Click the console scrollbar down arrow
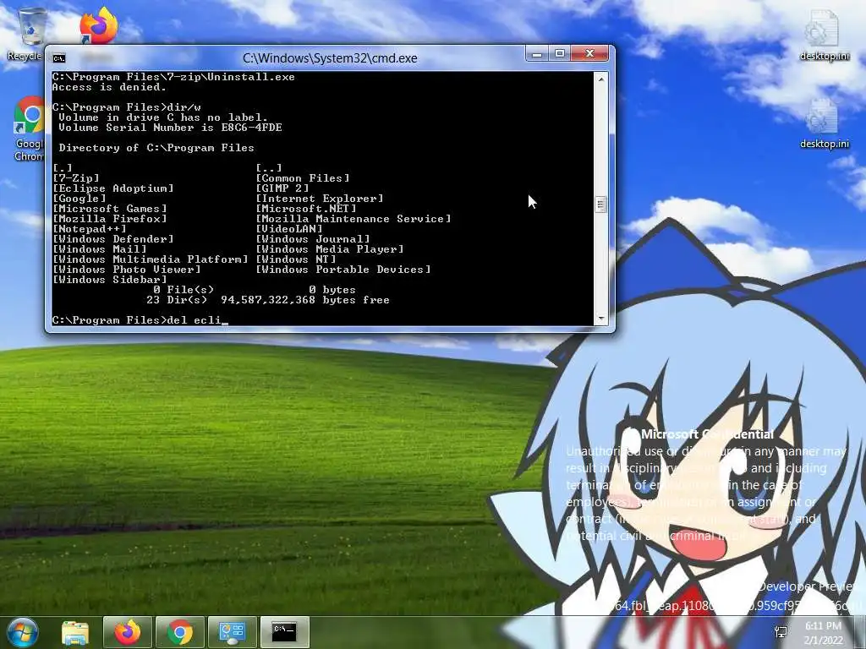Image resolution: width=866 pixels, height=649 pixels. click(x=601, y=319)
